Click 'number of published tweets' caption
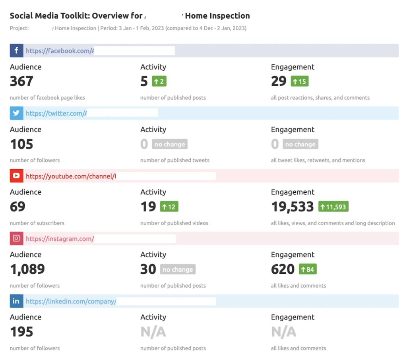This screenshot has width=407, height=362. [175, 160]
